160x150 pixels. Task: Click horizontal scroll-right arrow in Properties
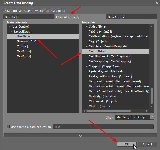pos(147,111)
